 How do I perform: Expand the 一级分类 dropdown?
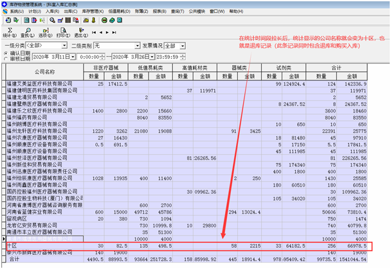click(x=64, y=46)
